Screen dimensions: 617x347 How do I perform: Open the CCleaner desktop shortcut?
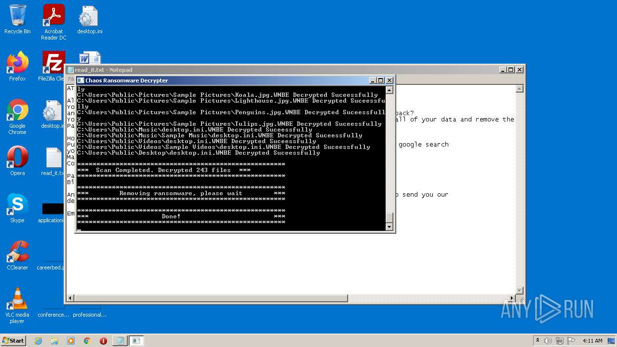click(x=17, y=255)
